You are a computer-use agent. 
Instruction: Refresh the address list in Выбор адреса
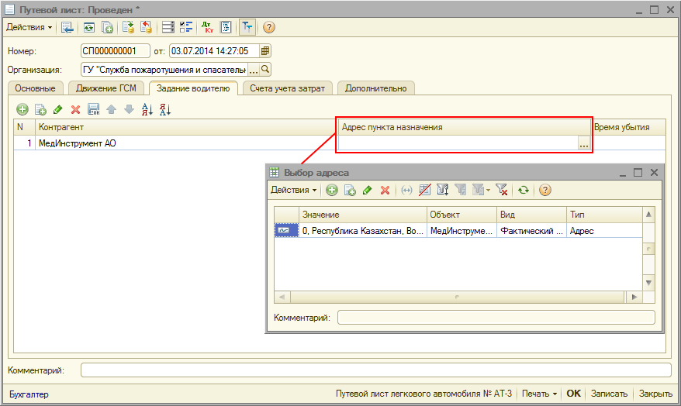[524, 190]
